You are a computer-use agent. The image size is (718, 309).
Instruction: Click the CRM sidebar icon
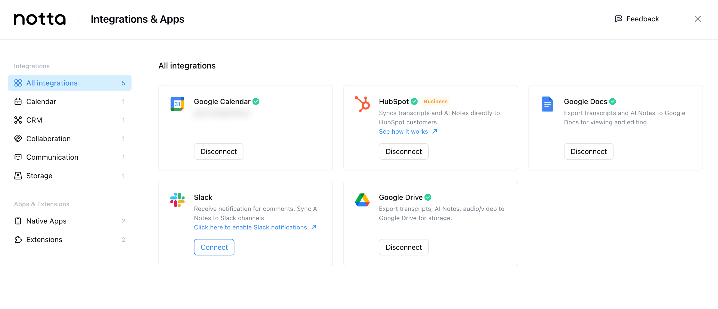pos(18,120)
